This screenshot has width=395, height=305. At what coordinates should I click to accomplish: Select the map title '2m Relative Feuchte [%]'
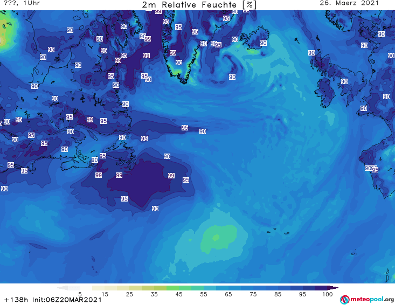(x=199, y=5)
